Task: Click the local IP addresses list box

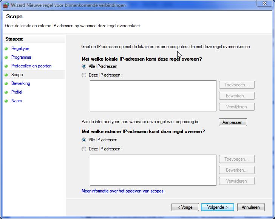Action: click(x=153, y=96)
